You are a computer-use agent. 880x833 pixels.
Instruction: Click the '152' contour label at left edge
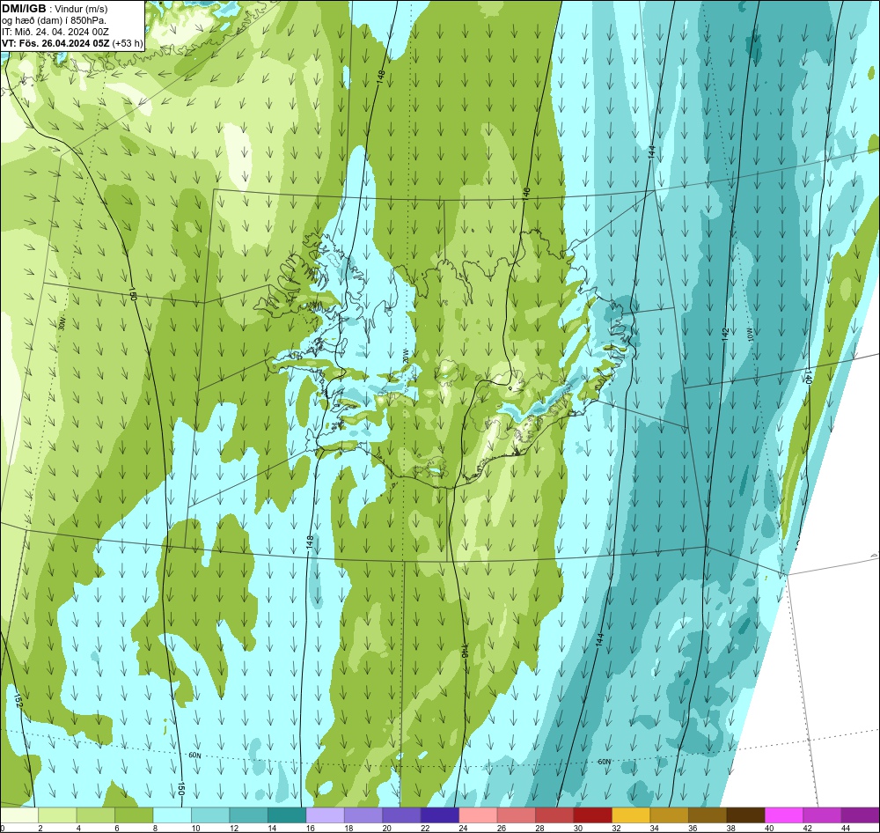[x=18, y=700]
